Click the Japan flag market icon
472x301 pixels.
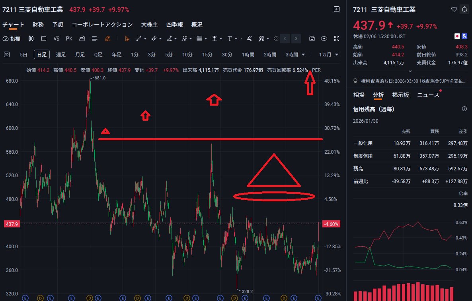click(x=457, y=37)
